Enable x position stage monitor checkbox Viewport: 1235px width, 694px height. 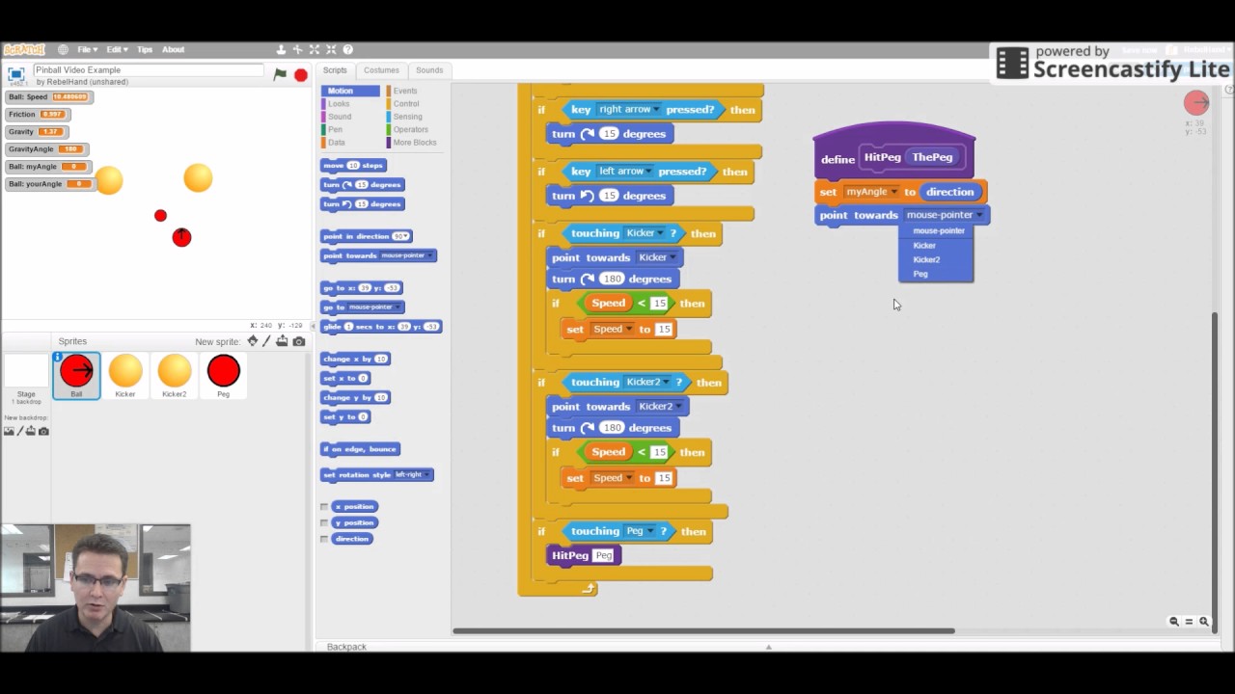pos(324,507)
